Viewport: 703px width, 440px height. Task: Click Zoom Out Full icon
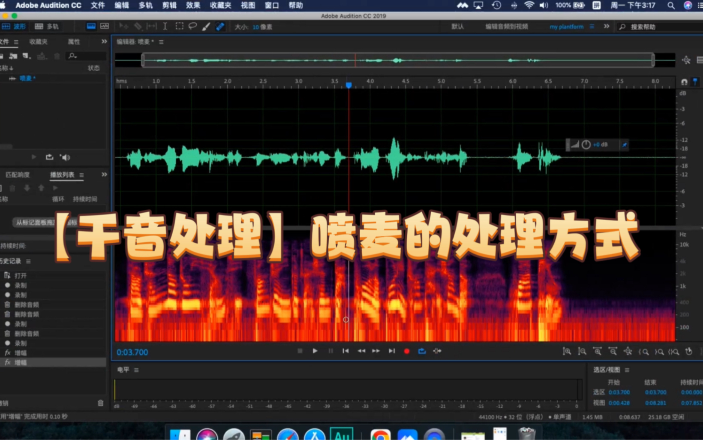tap(628, 352)
